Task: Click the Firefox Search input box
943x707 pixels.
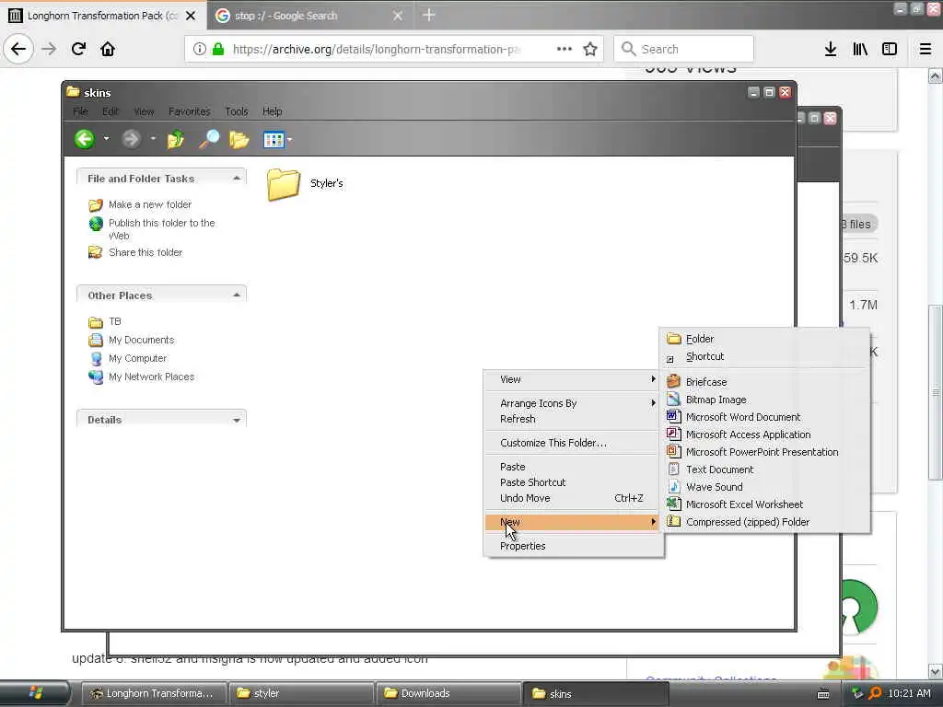Action: click(684, 49)
